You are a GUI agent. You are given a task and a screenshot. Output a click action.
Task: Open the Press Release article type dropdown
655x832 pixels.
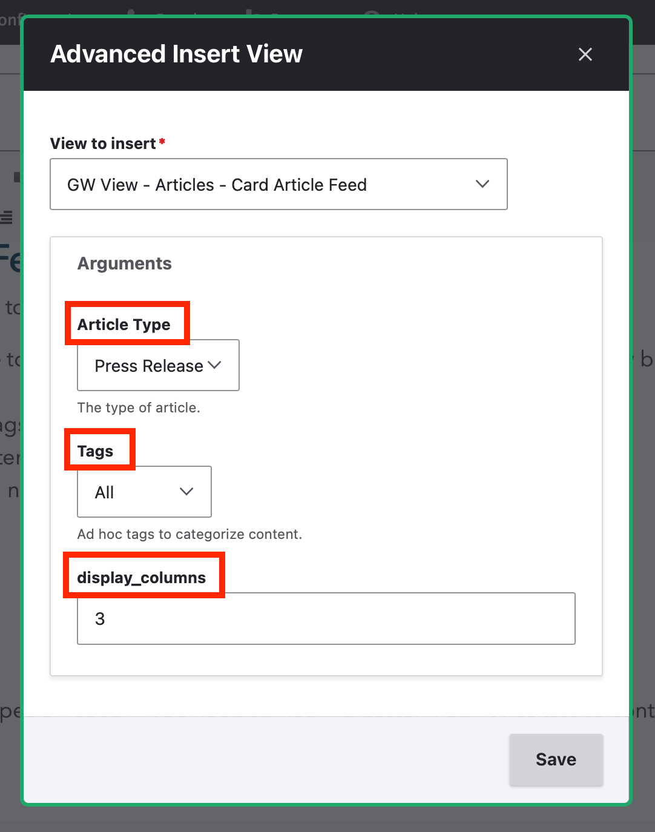point(157,365)
